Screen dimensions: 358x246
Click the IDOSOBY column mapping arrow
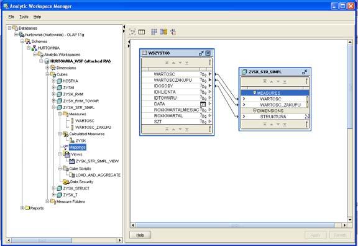210,86
